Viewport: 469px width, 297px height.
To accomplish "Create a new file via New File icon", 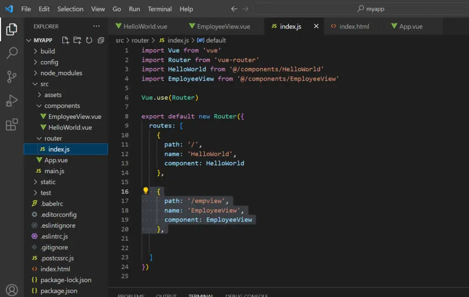I will tap(66, 40).
